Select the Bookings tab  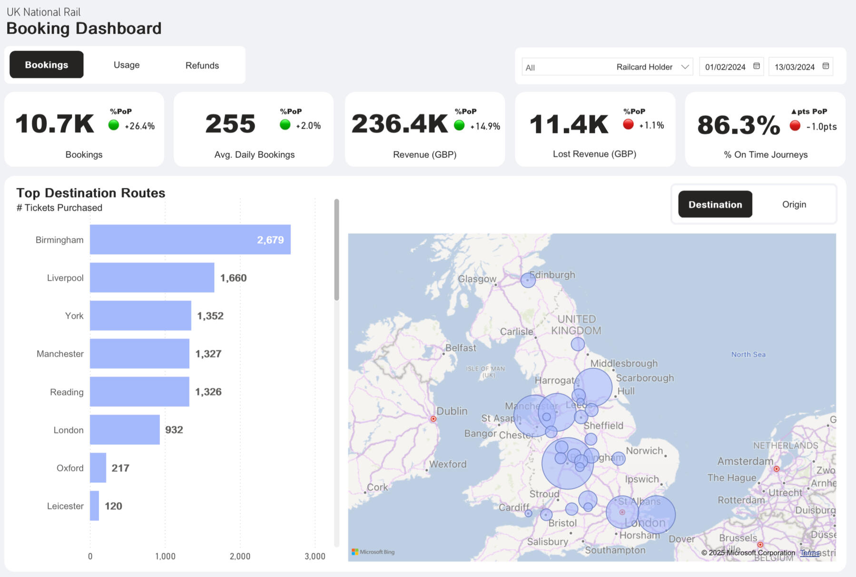[x=47, y=65]
